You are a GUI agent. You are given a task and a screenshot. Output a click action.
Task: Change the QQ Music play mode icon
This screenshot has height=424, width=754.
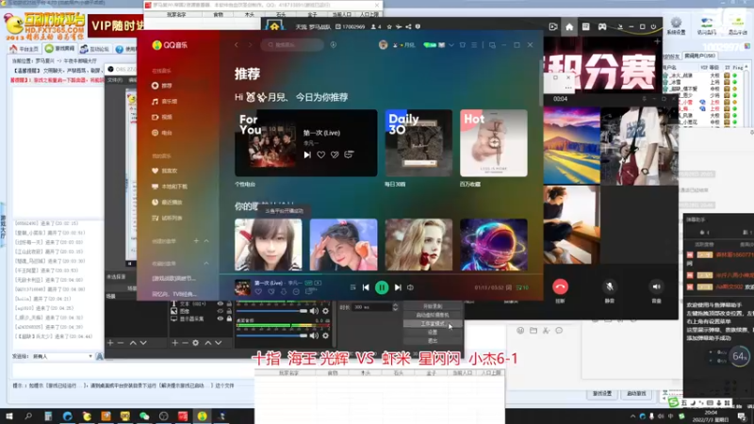[x=352, y=287]
